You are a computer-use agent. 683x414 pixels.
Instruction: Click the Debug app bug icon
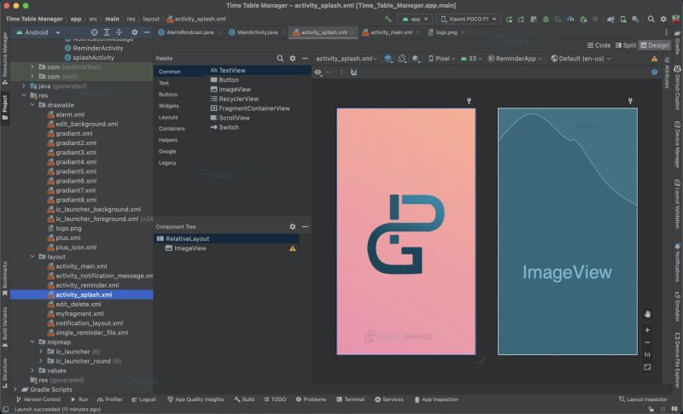click(546, 19)
